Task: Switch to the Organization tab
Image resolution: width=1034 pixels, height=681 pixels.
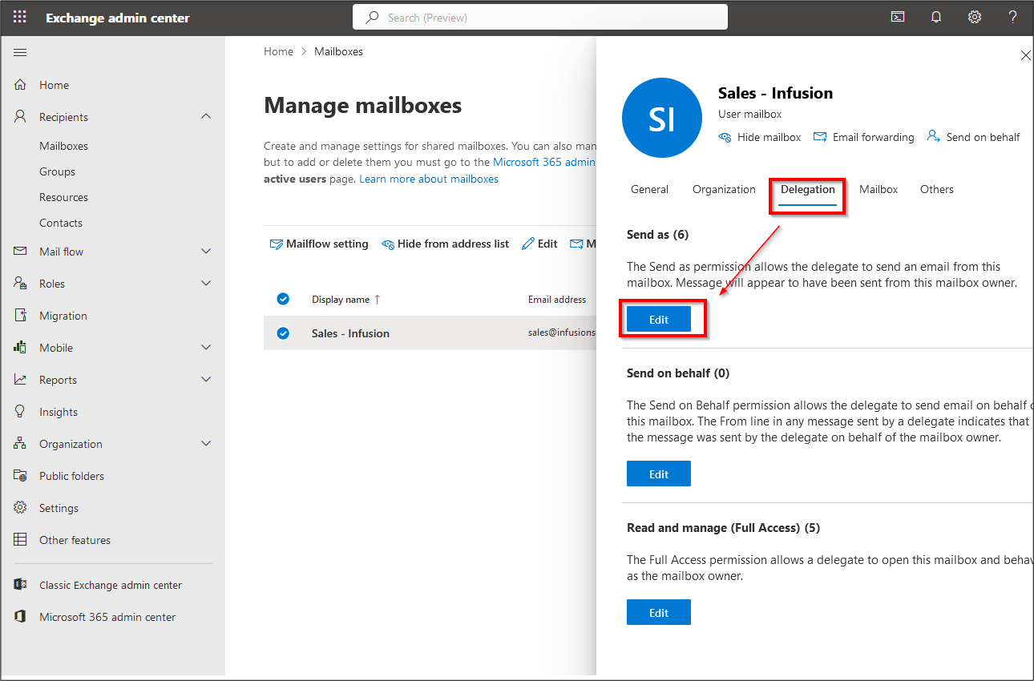Action: [x=724, y=190]
